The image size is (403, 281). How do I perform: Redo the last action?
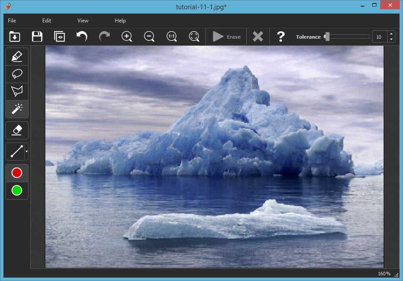tap(104, 36)
